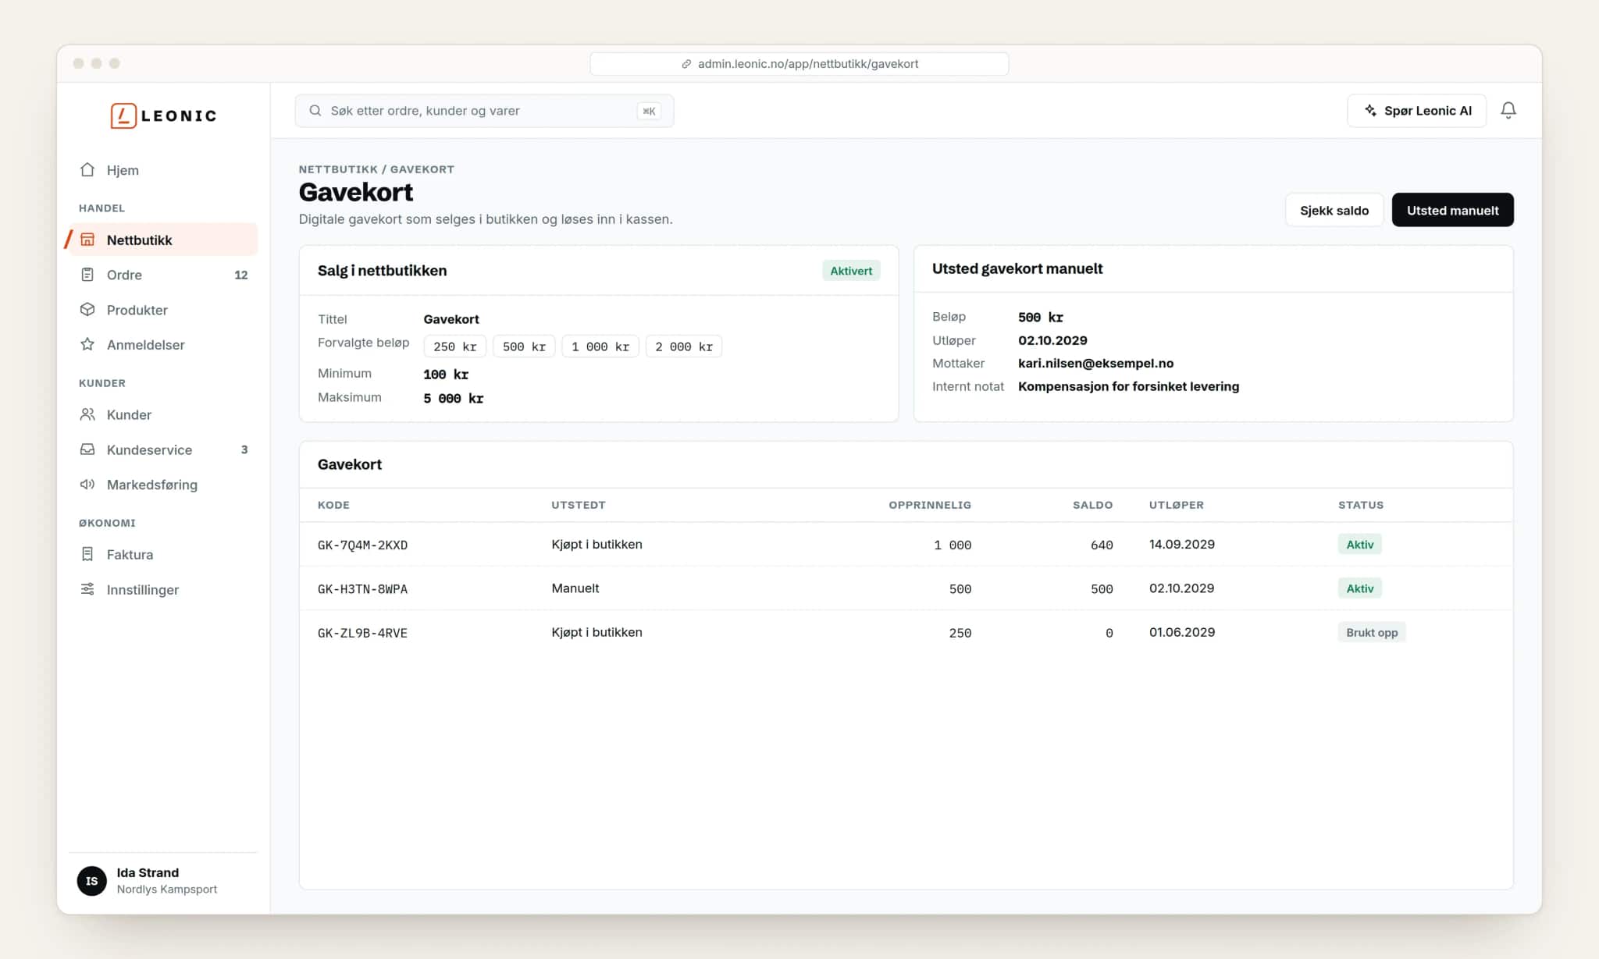Click the IS user avatar

(91, 881)
